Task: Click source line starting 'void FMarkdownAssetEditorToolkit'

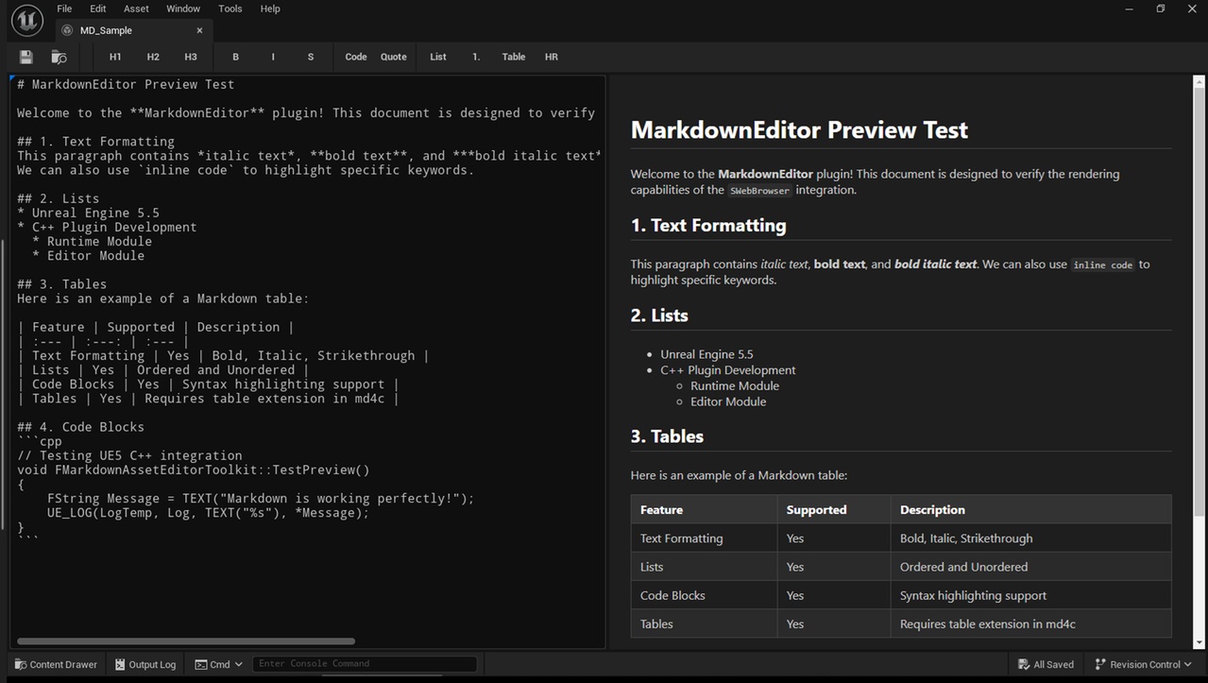Action: point(194,470)
